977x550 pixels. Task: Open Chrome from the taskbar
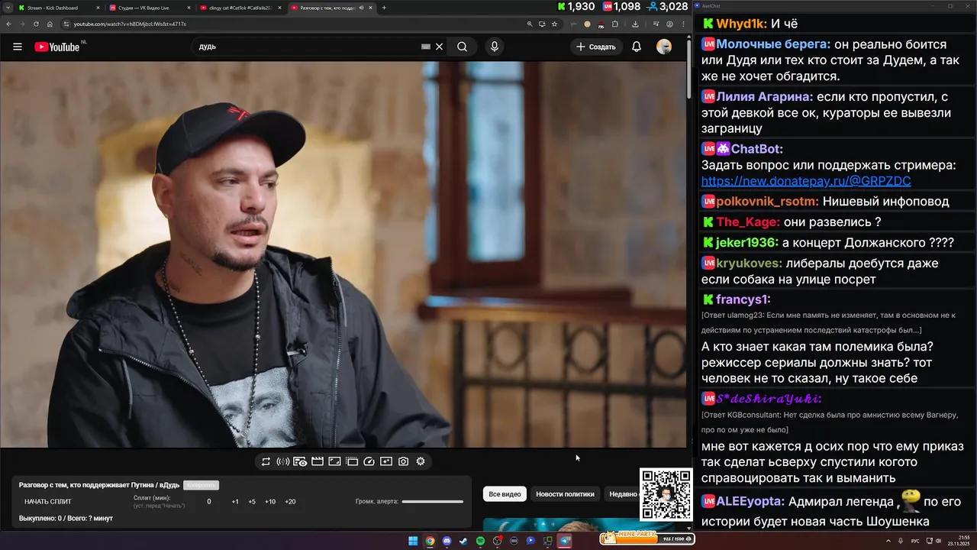click(x=430, y=541)
